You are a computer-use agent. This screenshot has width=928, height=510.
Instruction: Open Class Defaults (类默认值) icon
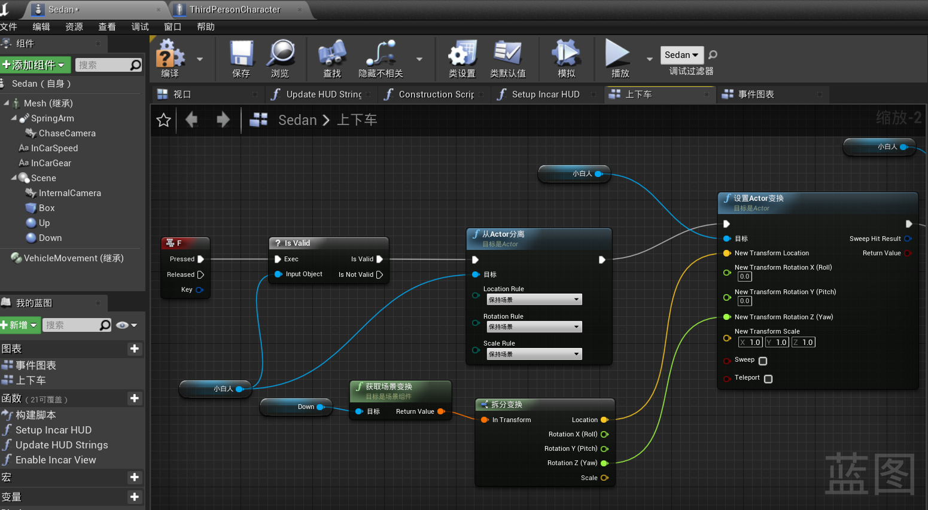507,54
